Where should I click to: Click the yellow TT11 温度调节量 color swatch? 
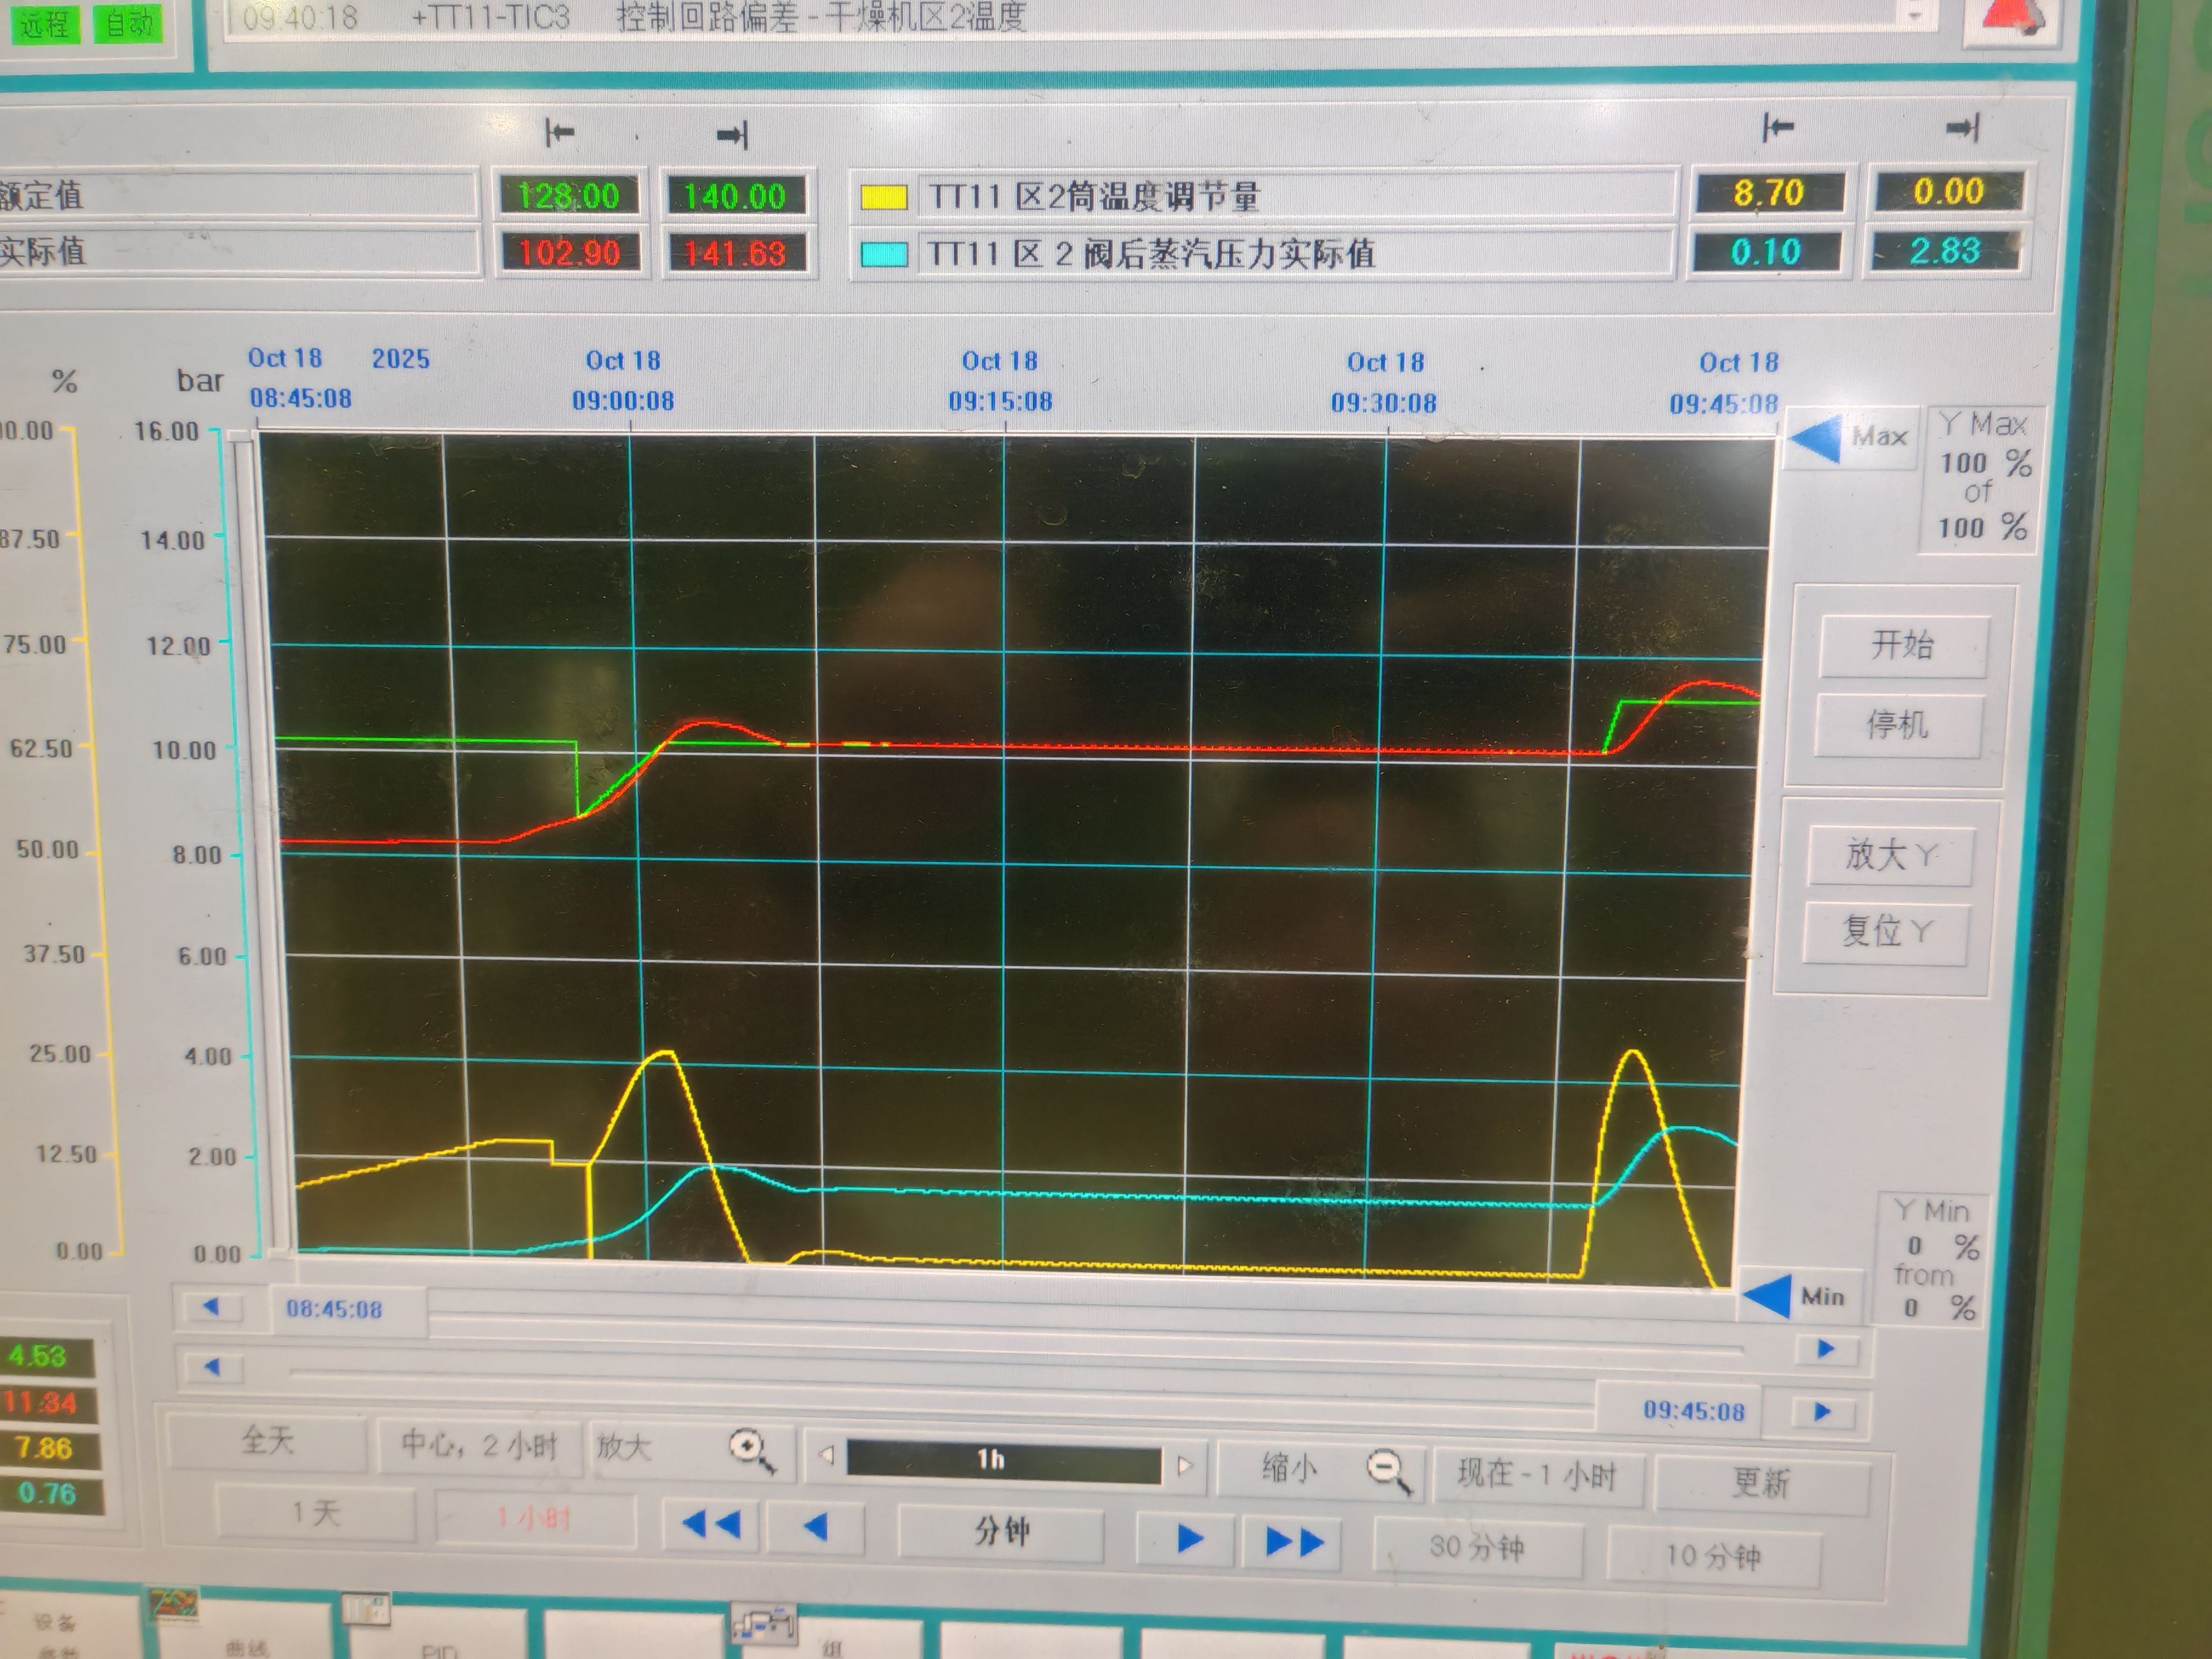tap(884, 197)
